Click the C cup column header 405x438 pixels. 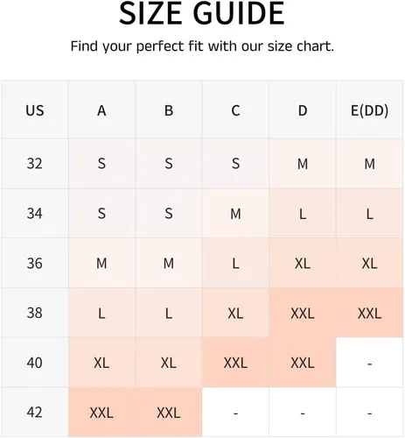(235, 109)
